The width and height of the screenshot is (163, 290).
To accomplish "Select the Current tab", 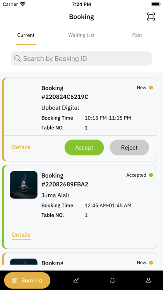I will tap(26, 35).
